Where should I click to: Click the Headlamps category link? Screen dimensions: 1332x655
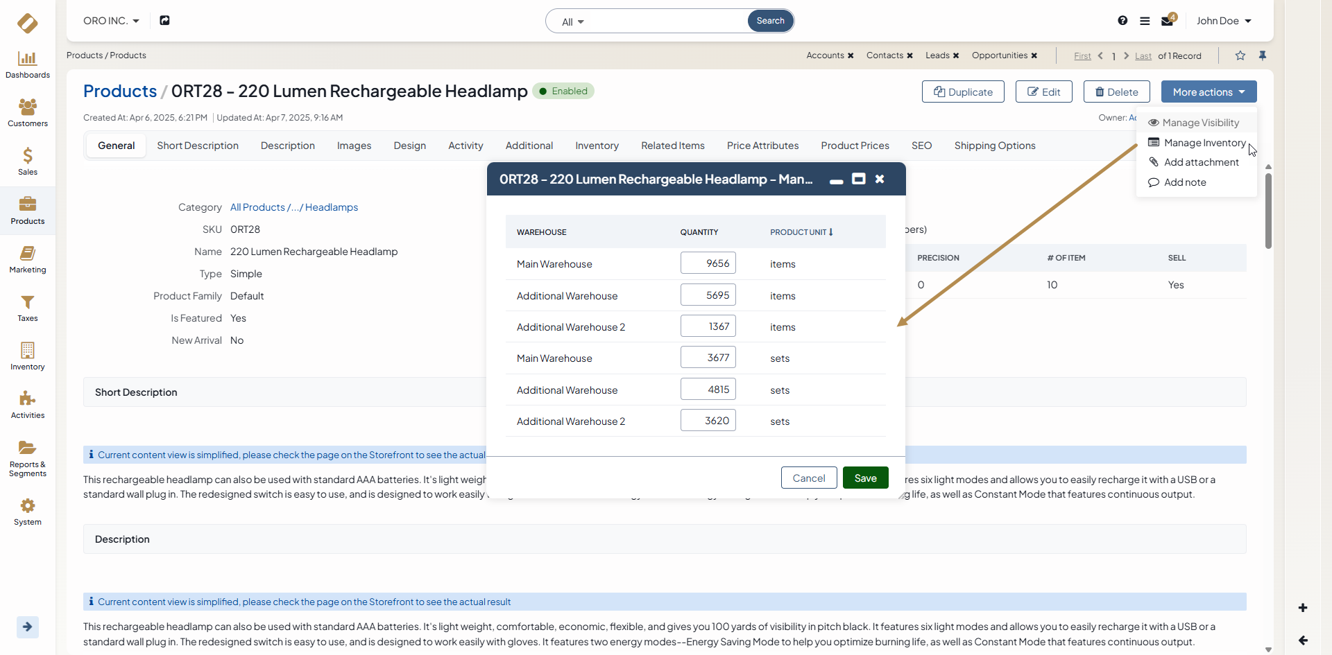[x=332, y=207]
